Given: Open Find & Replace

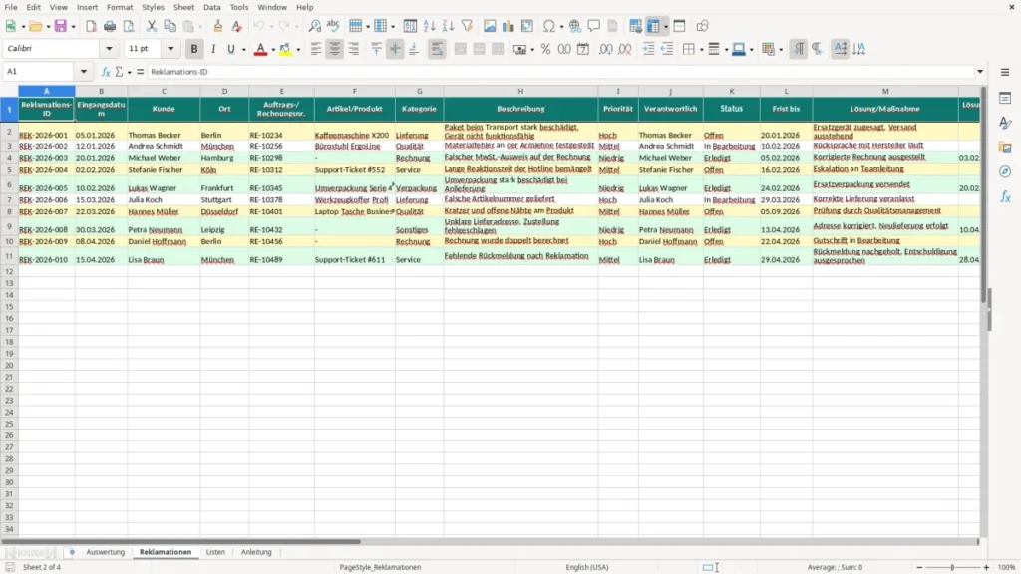Looking at the screenshot, I should click(x=314, y=26).
